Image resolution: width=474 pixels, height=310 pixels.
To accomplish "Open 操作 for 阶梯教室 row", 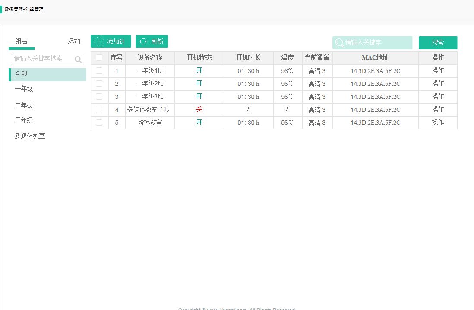I will [x=438, y=123].
